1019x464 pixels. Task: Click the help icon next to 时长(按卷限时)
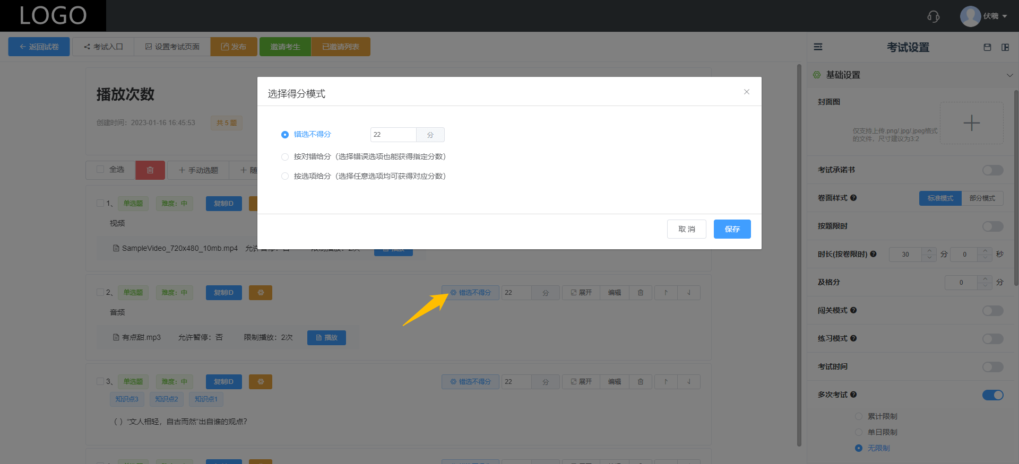[873, 254]
